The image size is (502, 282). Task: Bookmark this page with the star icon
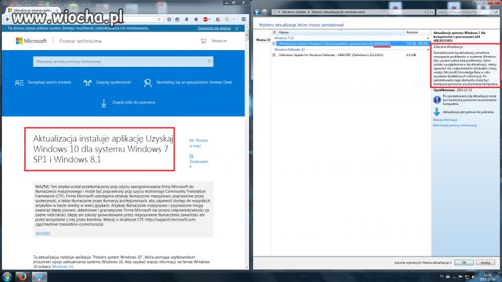point(169,19)
